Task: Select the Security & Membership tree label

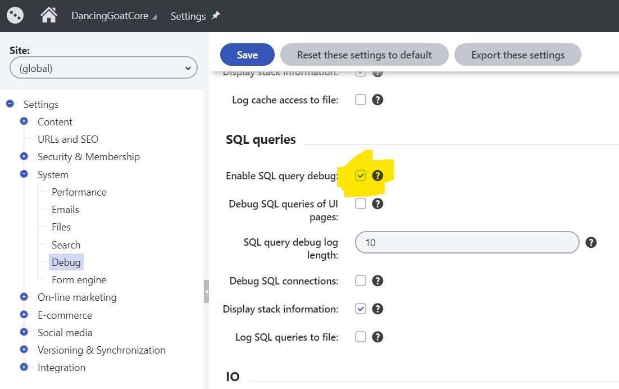Action: click(x=88, y=157)
